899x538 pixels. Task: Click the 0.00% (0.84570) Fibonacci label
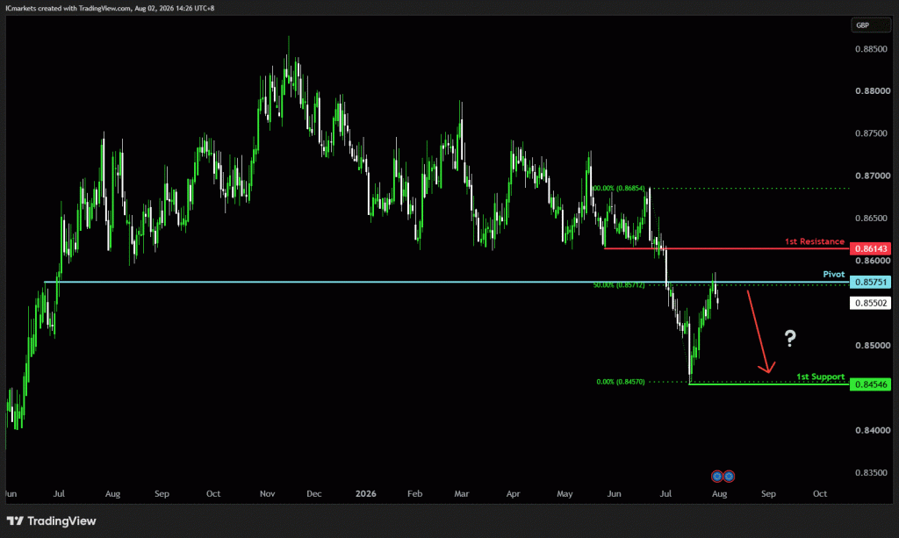tap(621, 382)
